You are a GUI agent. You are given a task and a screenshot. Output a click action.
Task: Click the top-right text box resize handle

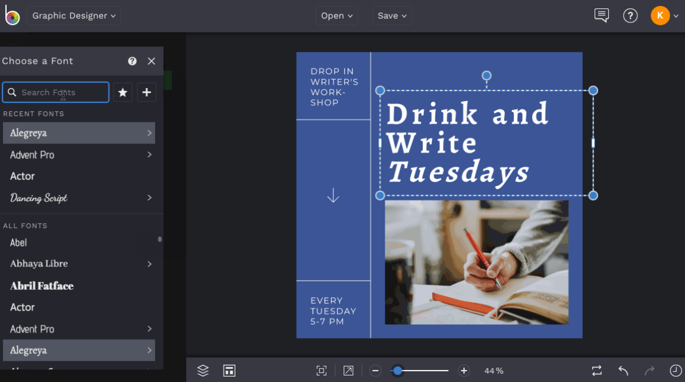593,90
